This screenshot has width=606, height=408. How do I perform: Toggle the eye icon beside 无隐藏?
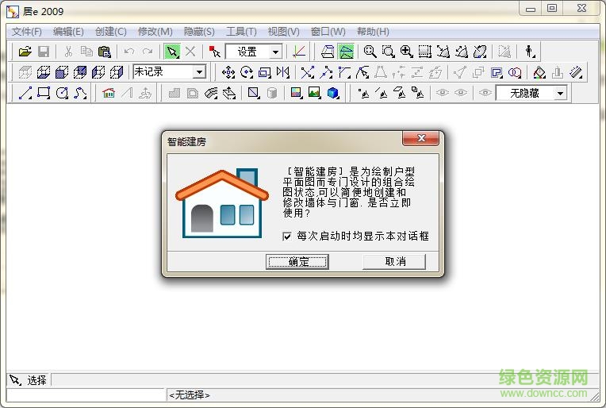coord(485,93)
